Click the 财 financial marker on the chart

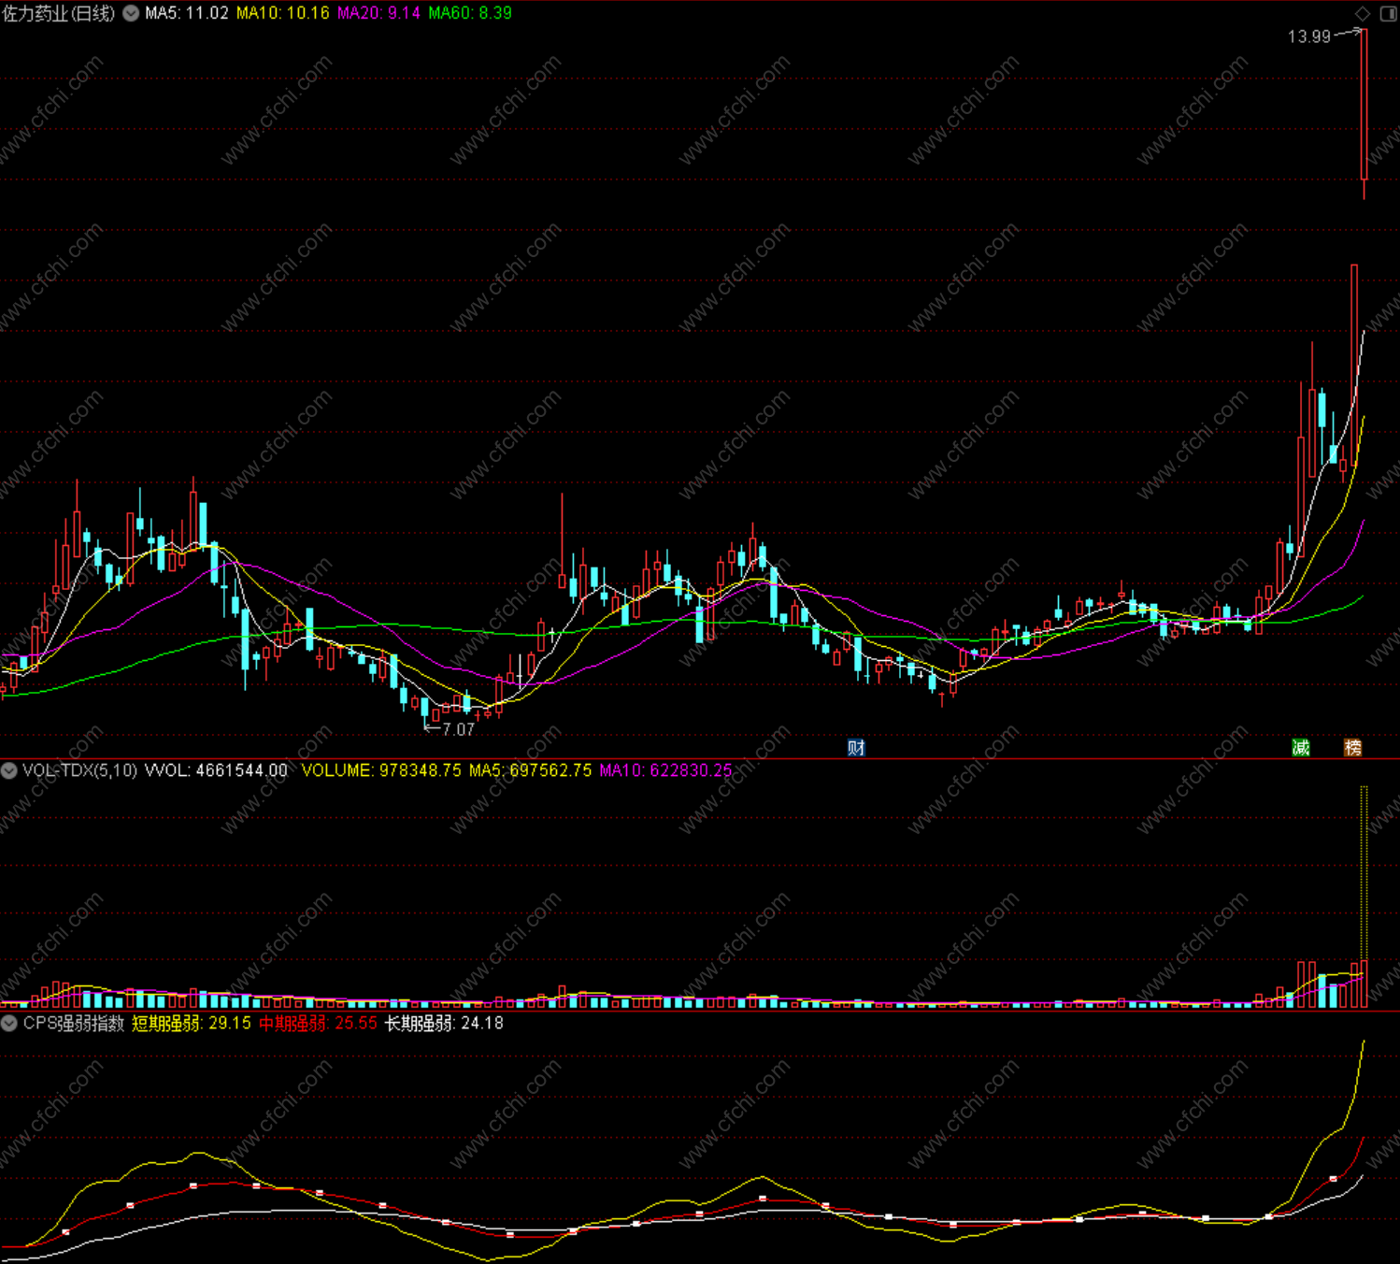click(856, 747)
